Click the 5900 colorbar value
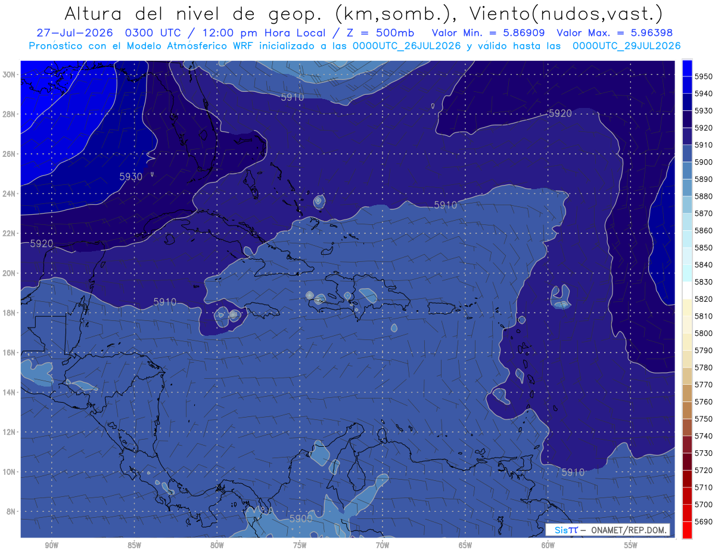Viewport: 715px width, 553px height. pyautogui.click(x=703, y=162)
